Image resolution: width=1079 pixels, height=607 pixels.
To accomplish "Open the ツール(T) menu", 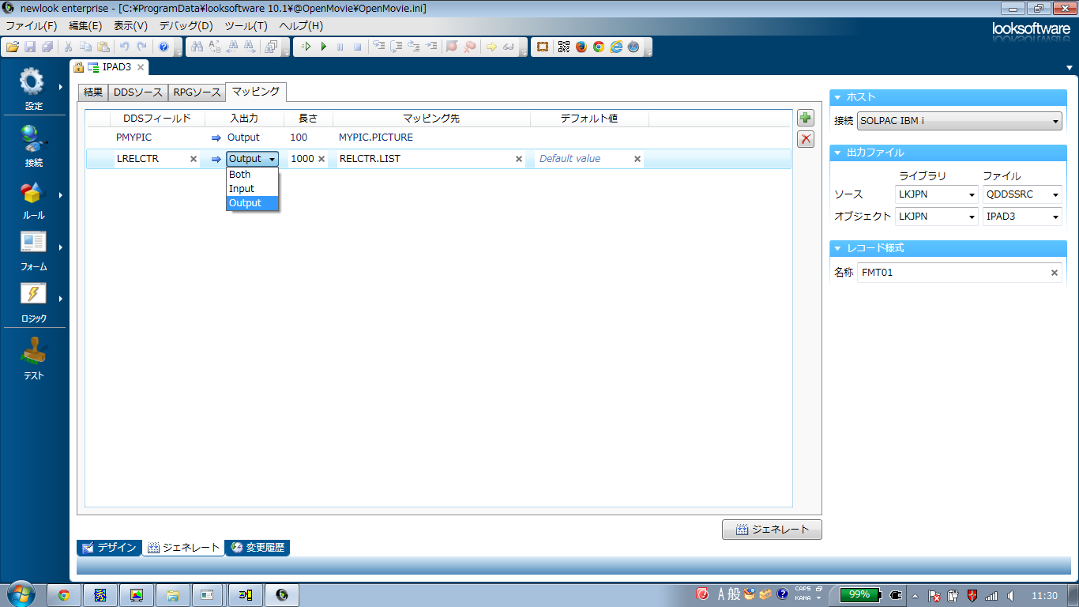I will click(246, 25).
